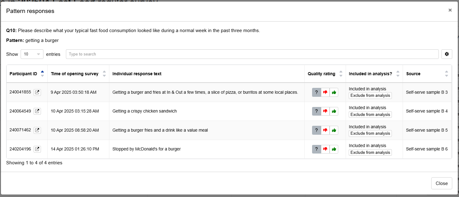Exclude participant 240064549 from analysis

point(370,114)
